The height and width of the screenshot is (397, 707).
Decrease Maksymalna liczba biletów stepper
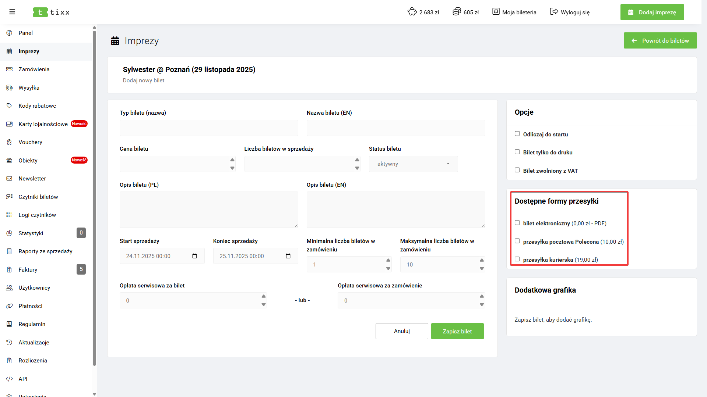[482, 269]
